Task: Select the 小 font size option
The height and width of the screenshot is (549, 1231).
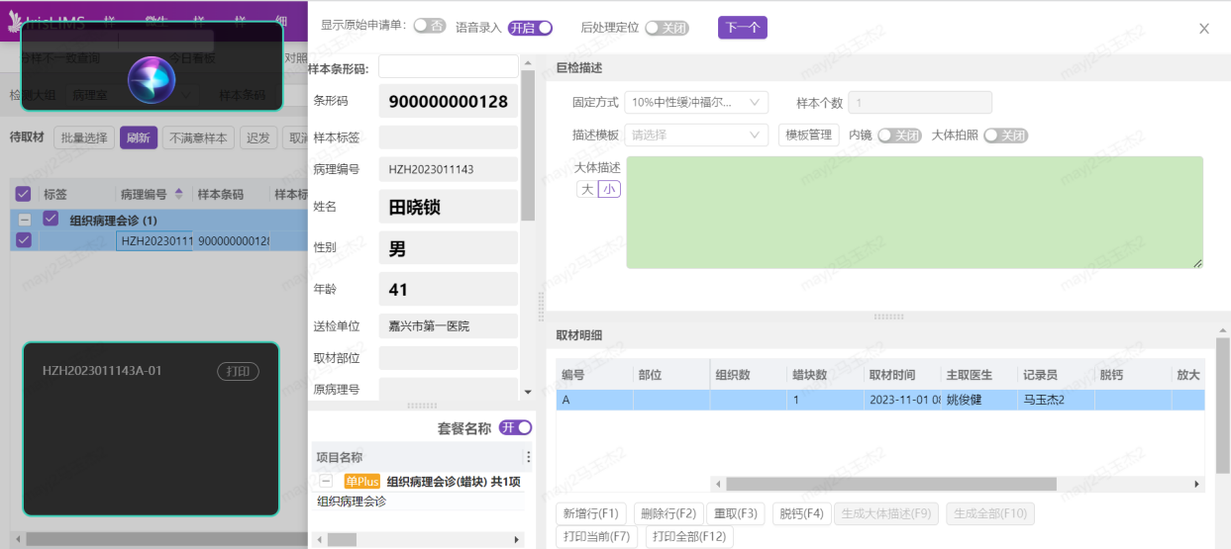Action: (x=609, y=189)
